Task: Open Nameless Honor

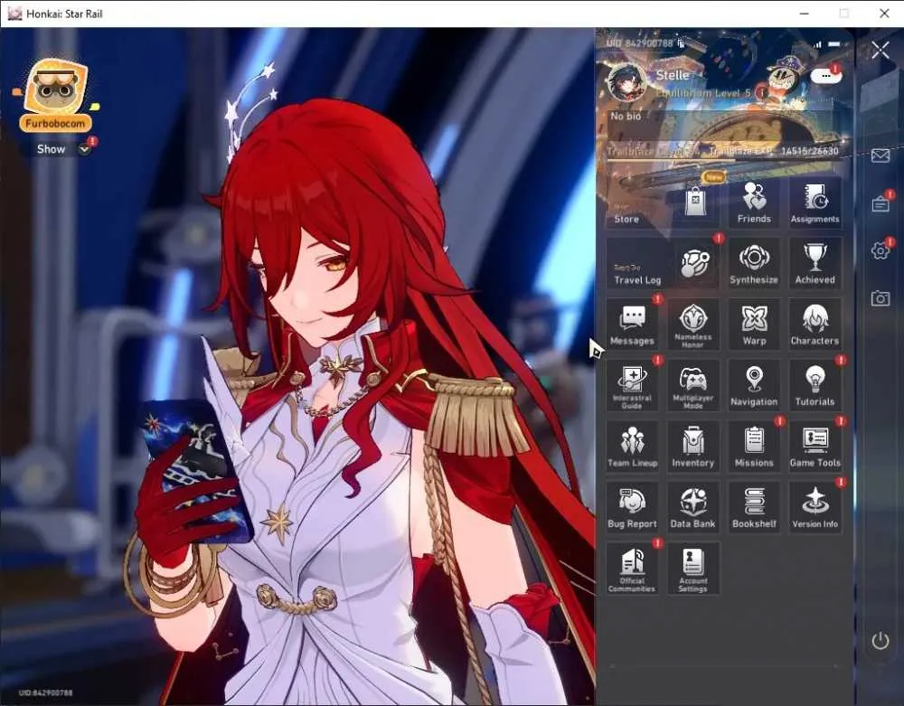Action: click(693, 325)
